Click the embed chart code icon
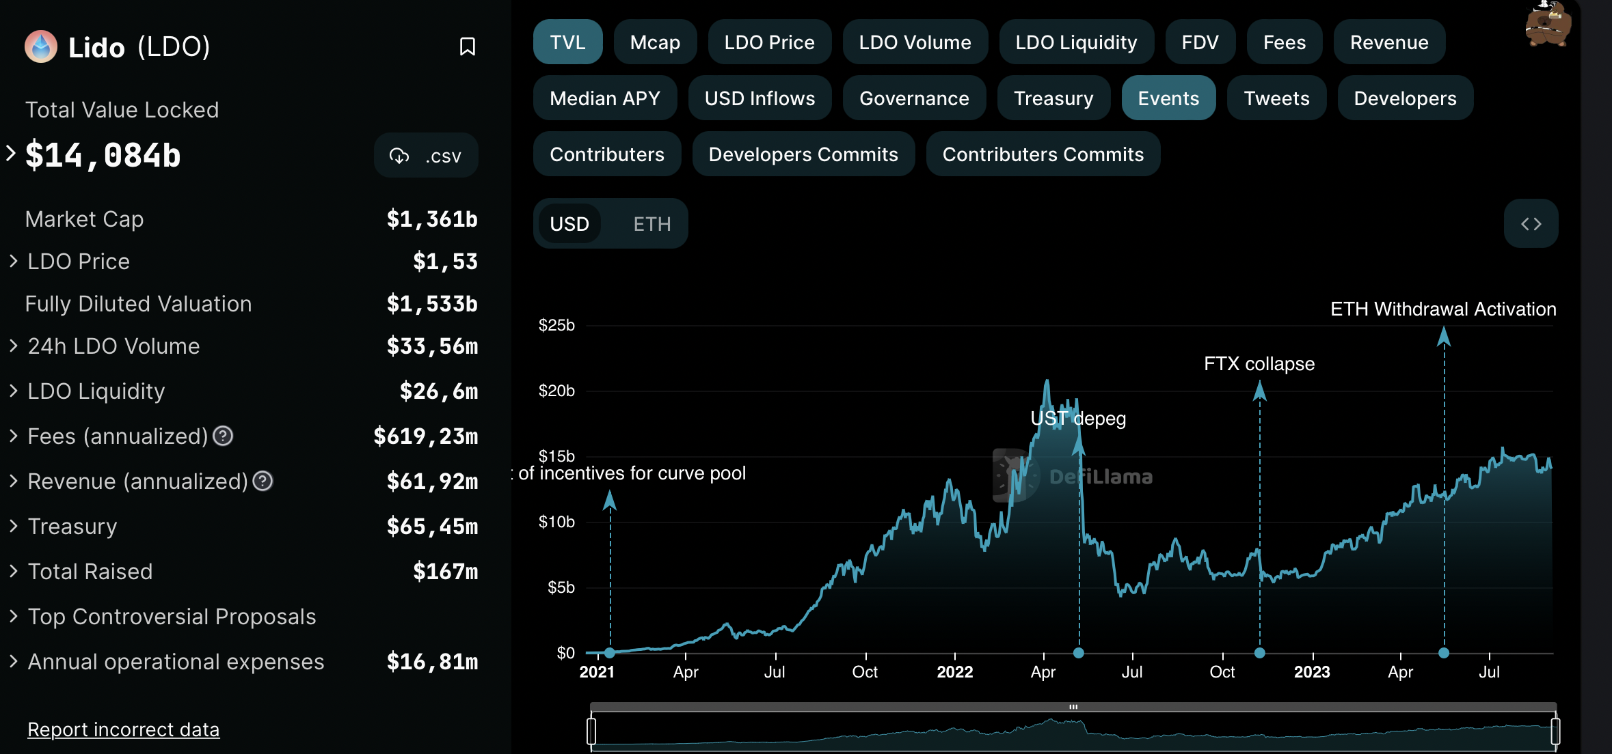1612x754 pixels. click(x=1531, y=224)
